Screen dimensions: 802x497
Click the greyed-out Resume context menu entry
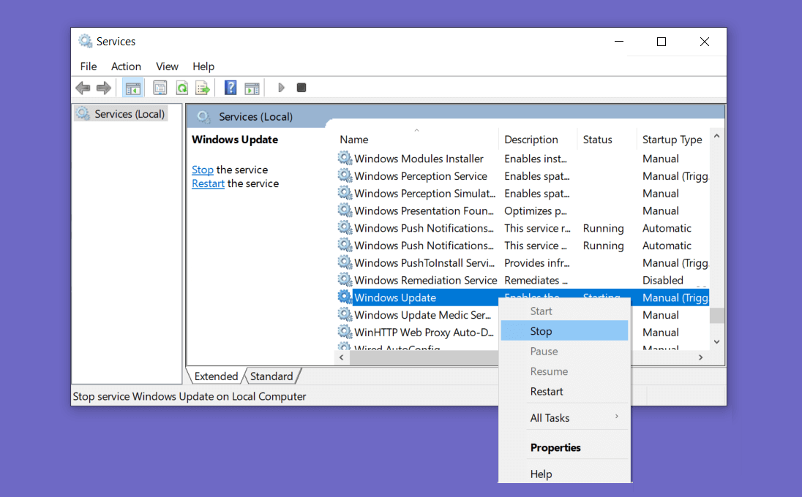(x=564, y=371)
